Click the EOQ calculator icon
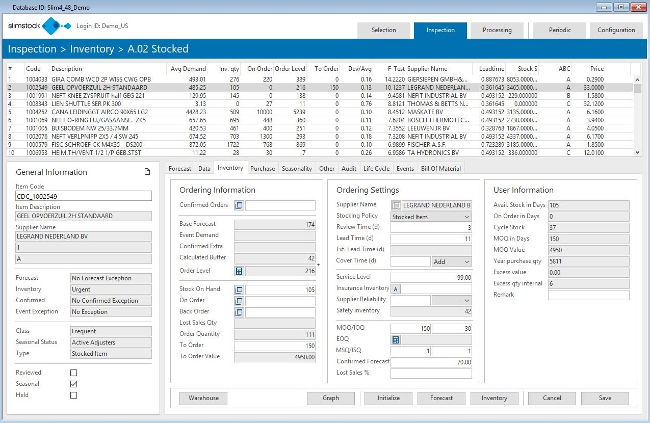 [396, 340]
